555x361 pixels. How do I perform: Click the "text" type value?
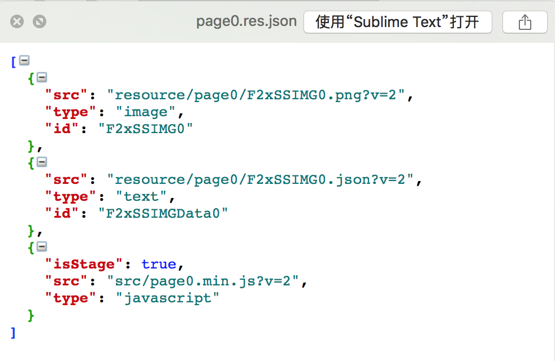pos(141,196)
